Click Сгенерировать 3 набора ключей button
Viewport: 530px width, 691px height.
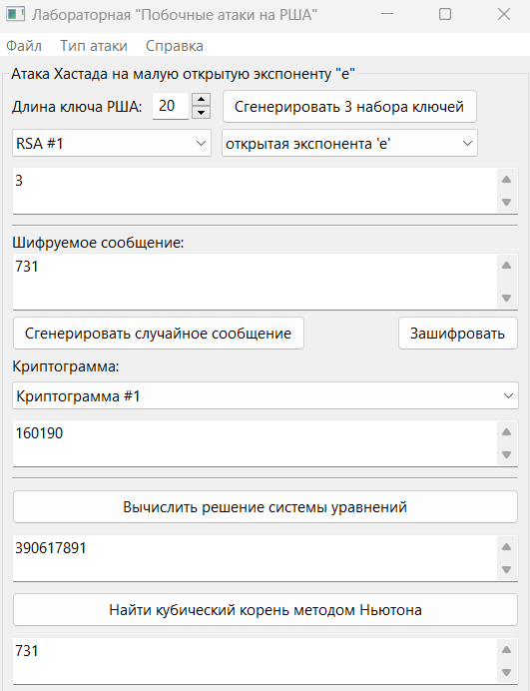349,107
